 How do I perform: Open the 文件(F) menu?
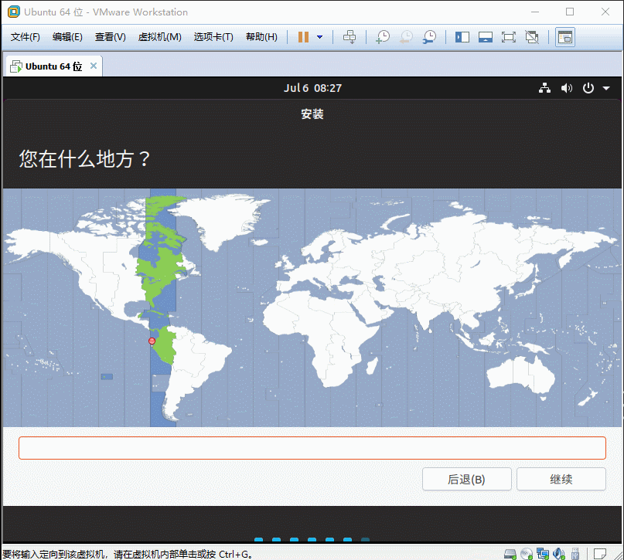[26, 37]
